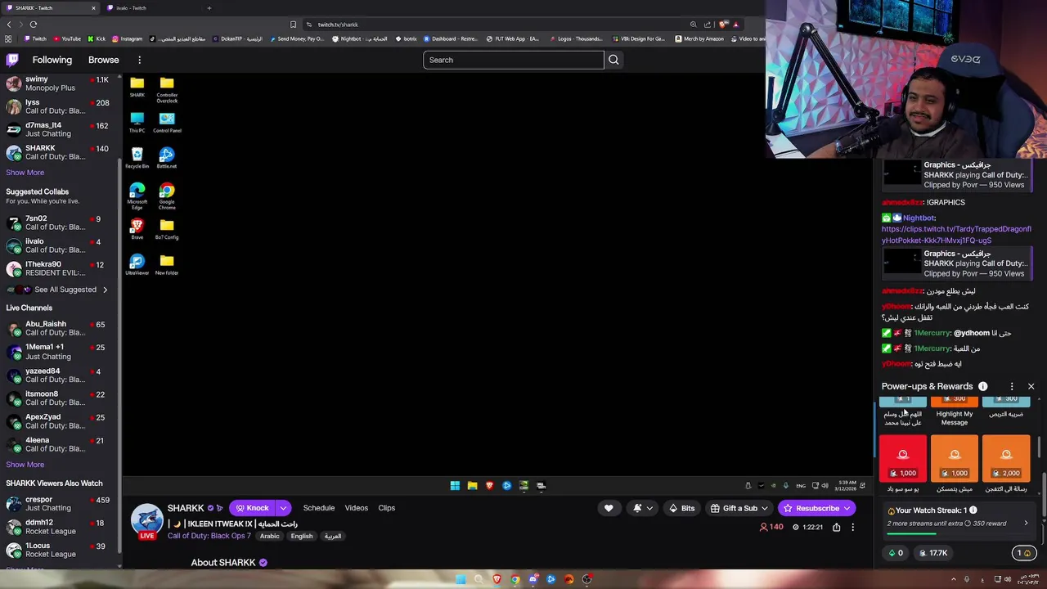Redeem the orange 2,000 points reward

tap(1006, 458)
